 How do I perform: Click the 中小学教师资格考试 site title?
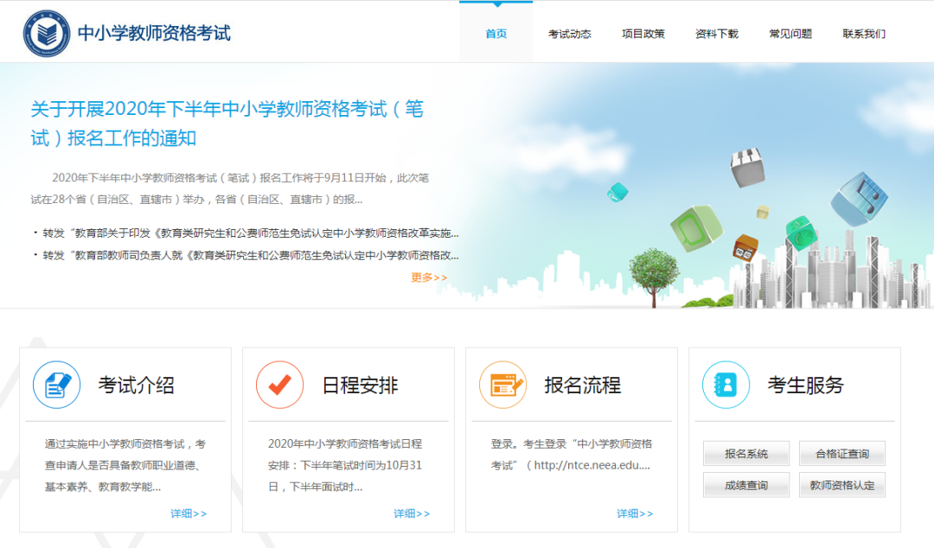pos(154,33)
